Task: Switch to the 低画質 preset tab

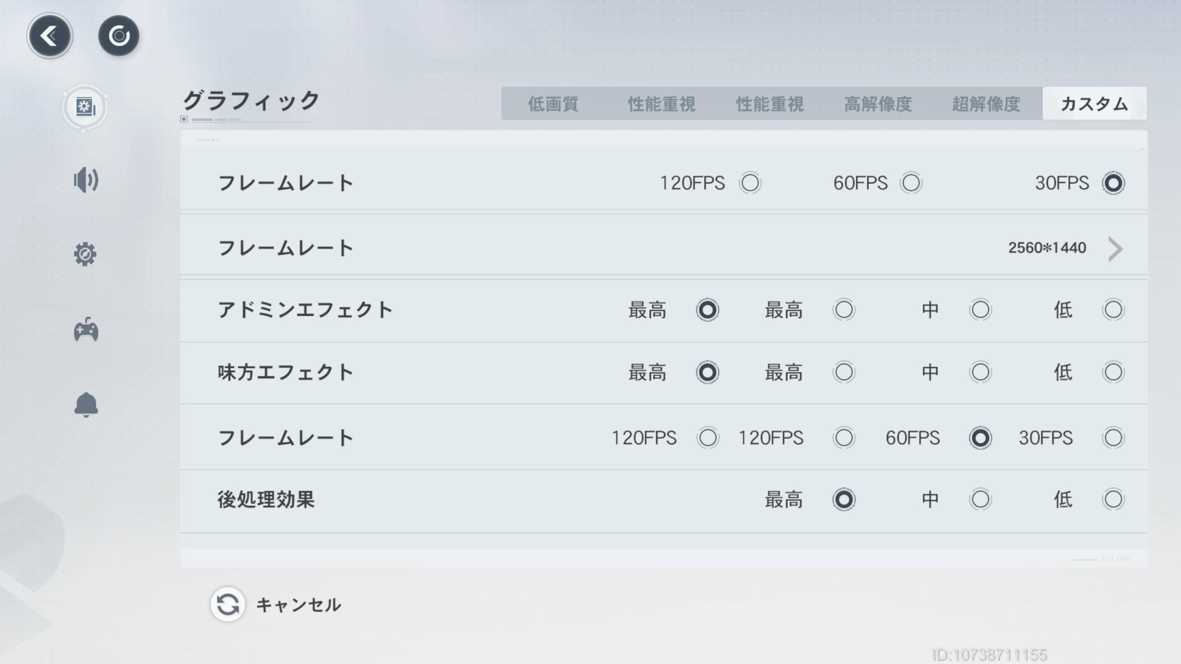Action: pyautogui.click(x=553, y=104)
